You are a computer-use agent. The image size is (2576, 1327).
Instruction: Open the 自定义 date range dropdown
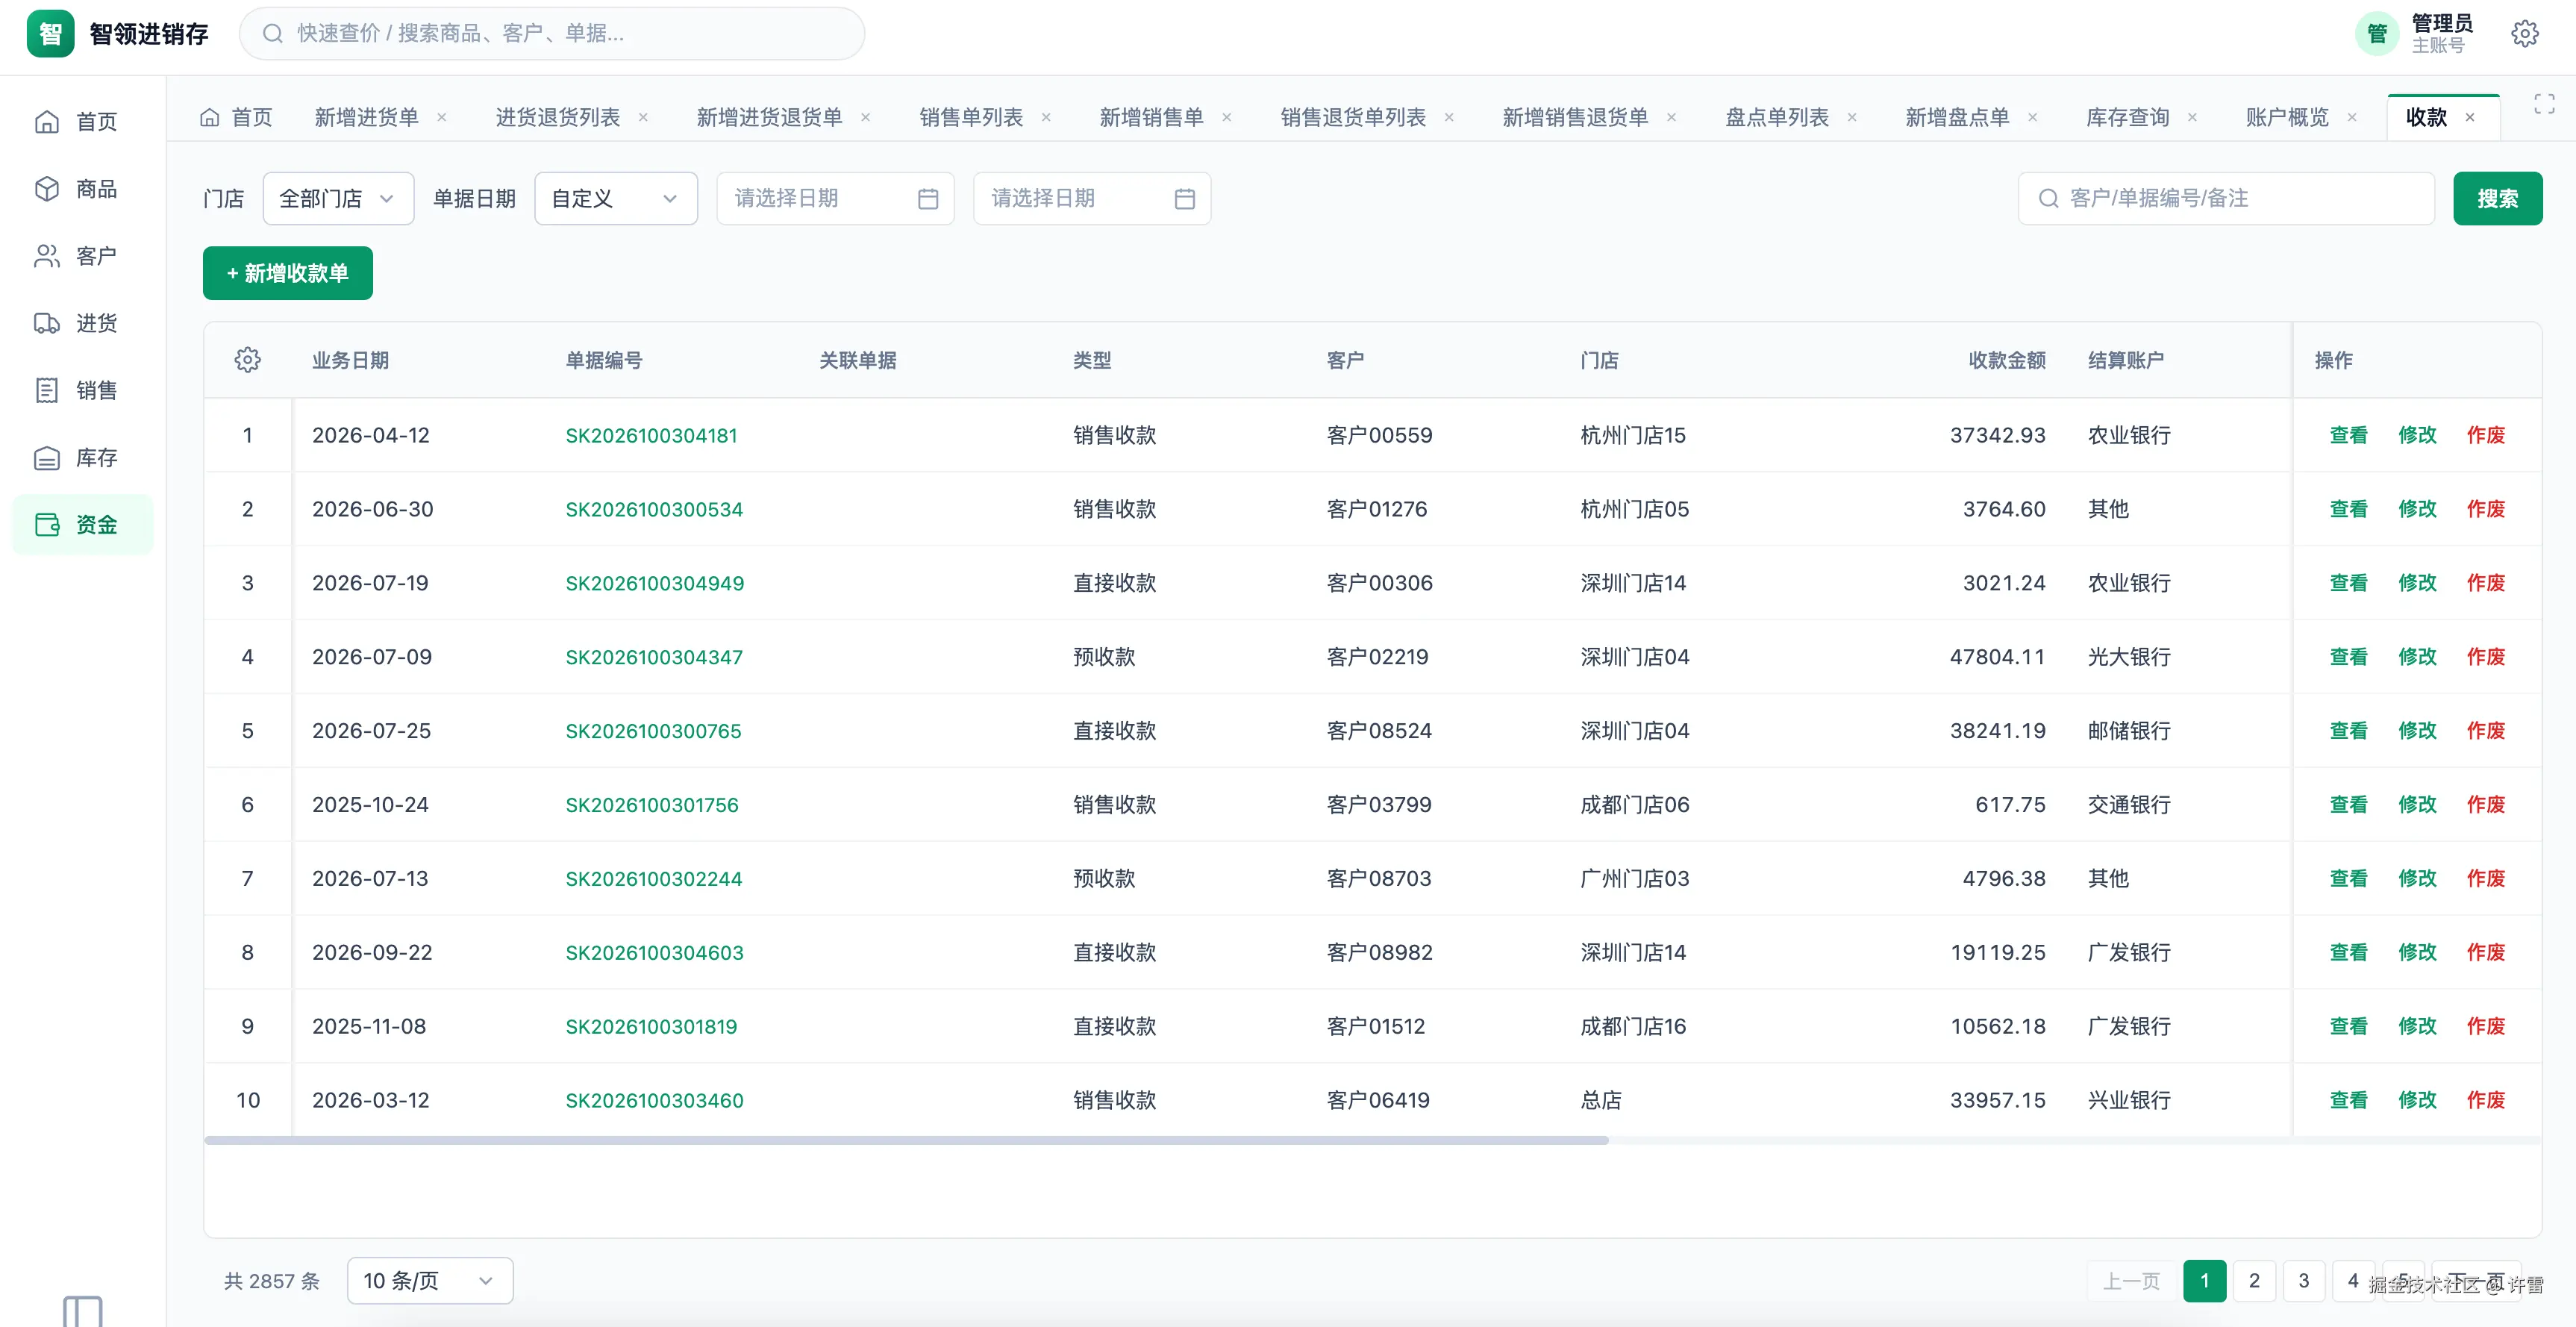click(616, 198)
